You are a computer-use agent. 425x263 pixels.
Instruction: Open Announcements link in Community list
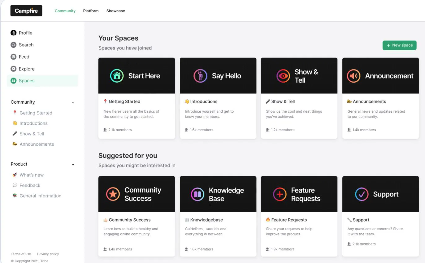click(37, 144)
